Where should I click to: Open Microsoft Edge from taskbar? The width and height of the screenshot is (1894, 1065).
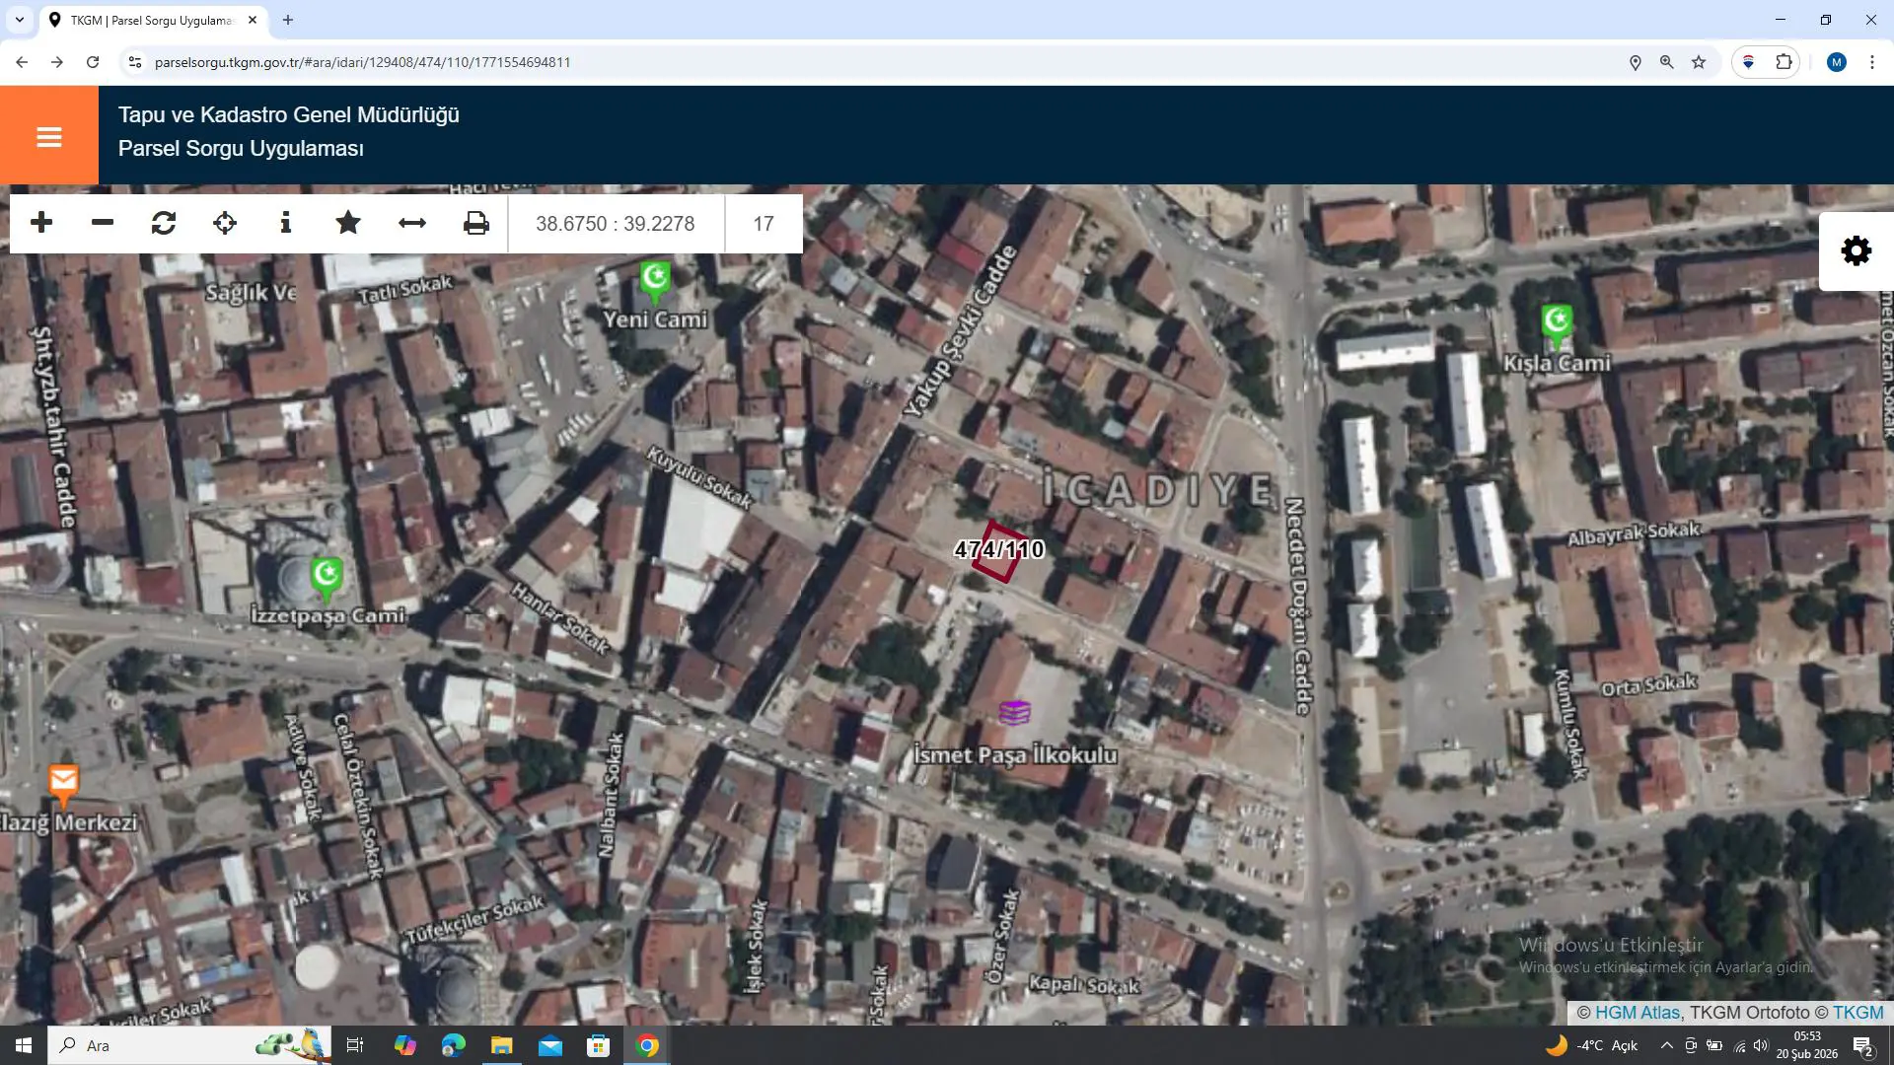[x=453, y=1045]
